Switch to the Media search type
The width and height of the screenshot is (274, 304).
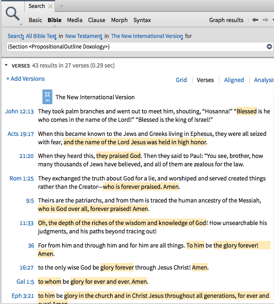pos(75,20)
